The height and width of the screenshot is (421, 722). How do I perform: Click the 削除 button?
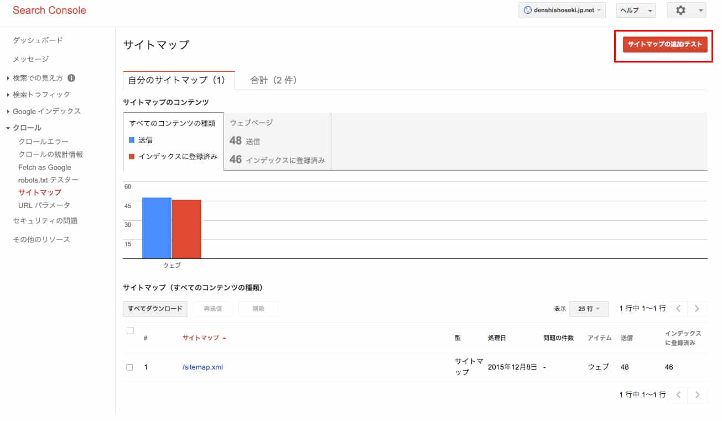pyautogui.click(x=258, y=309)
